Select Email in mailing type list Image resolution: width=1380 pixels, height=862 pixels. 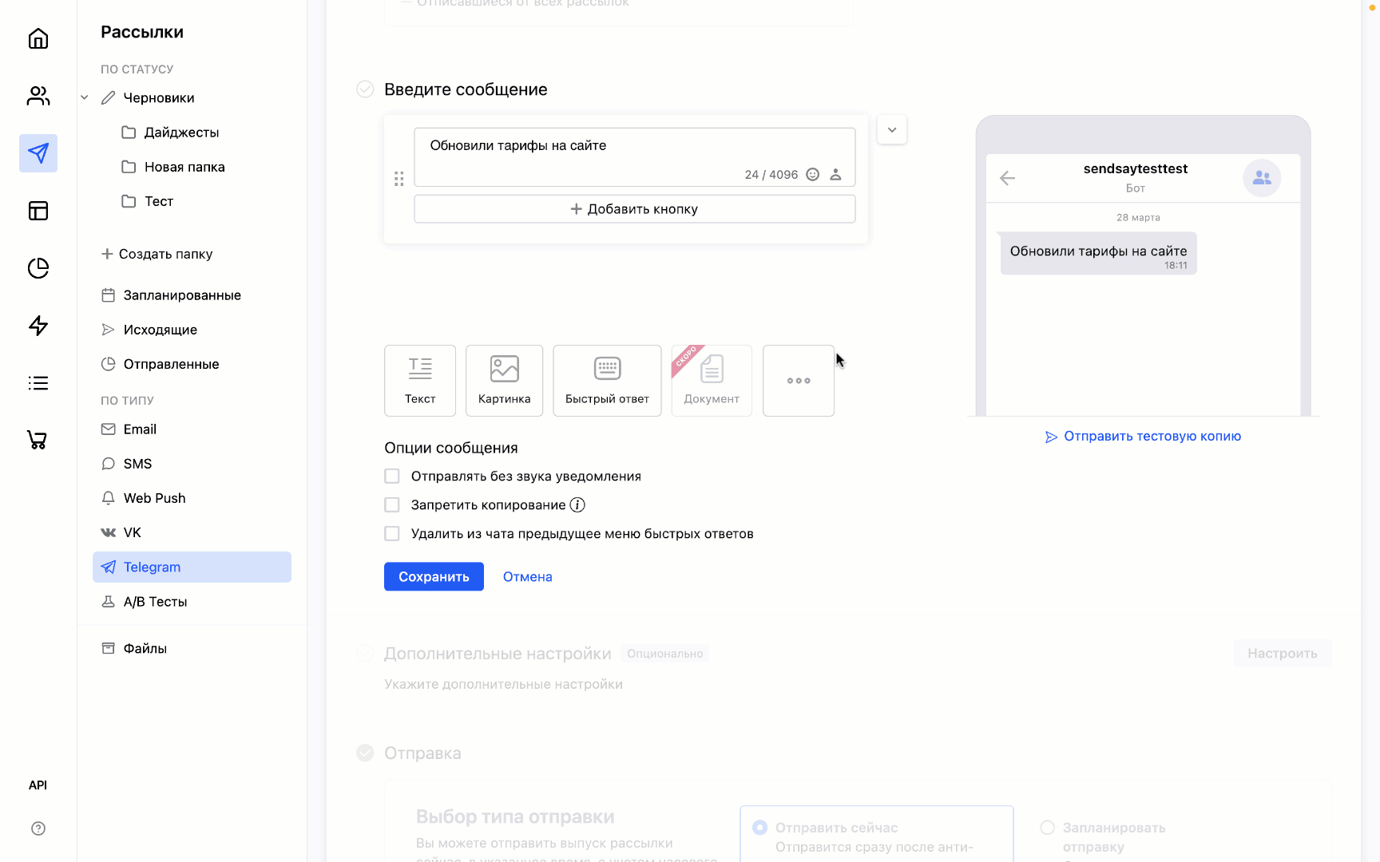(140, 429)
